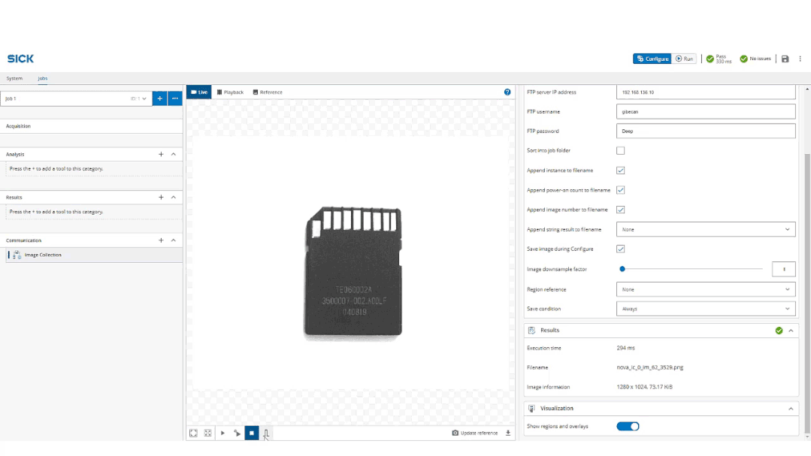811x456 pixels.
Task: Open the three-dot options menu in header
Action: pyautogui.click(x=800, y=59)
